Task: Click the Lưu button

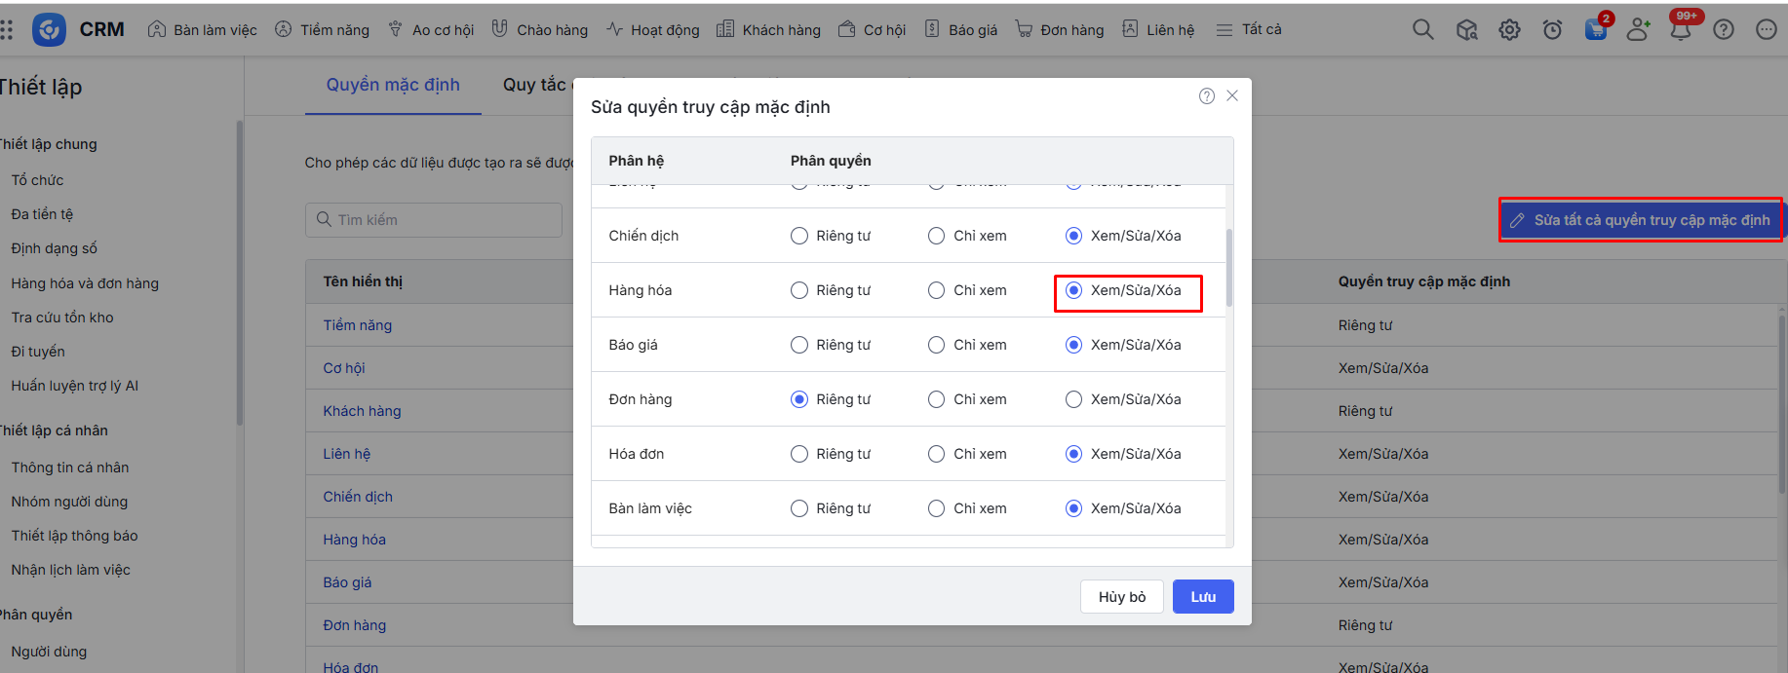Action: click(x=1202, y=597)
